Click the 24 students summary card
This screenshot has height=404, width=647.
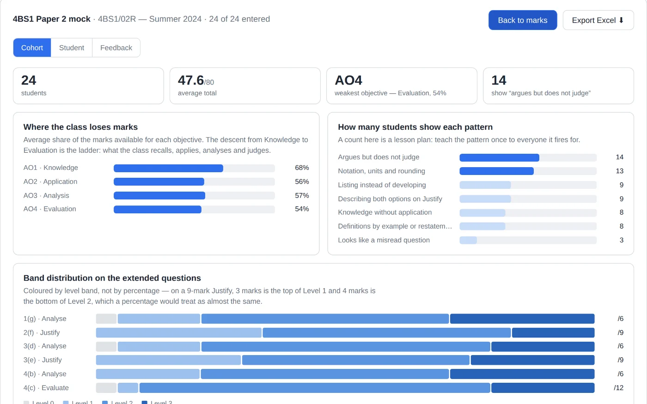pos(88,86)
